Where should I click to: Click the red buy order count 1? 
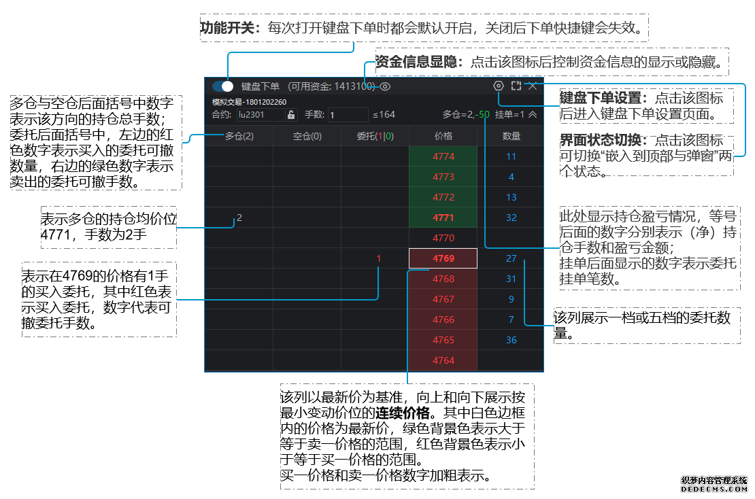pos(379,258)
